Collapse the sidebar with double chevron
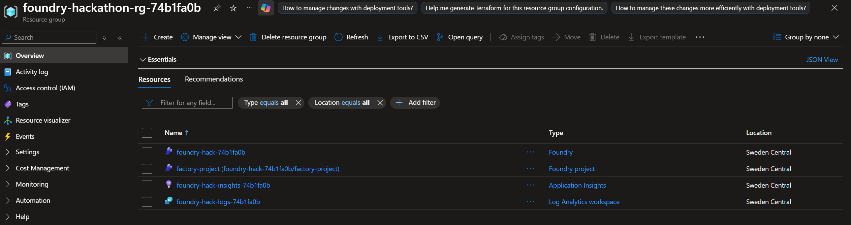The width and height of the screenshot is (851, 225). tap(120, 37)
